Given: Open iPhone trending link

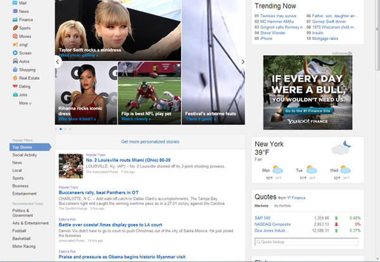Looking at the screenshot, I should pyautogui.click(x=266, y=38).
